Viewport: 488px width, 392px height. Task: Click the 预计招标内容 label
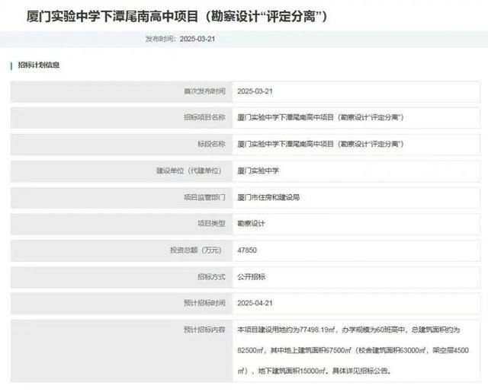(204, 330)
